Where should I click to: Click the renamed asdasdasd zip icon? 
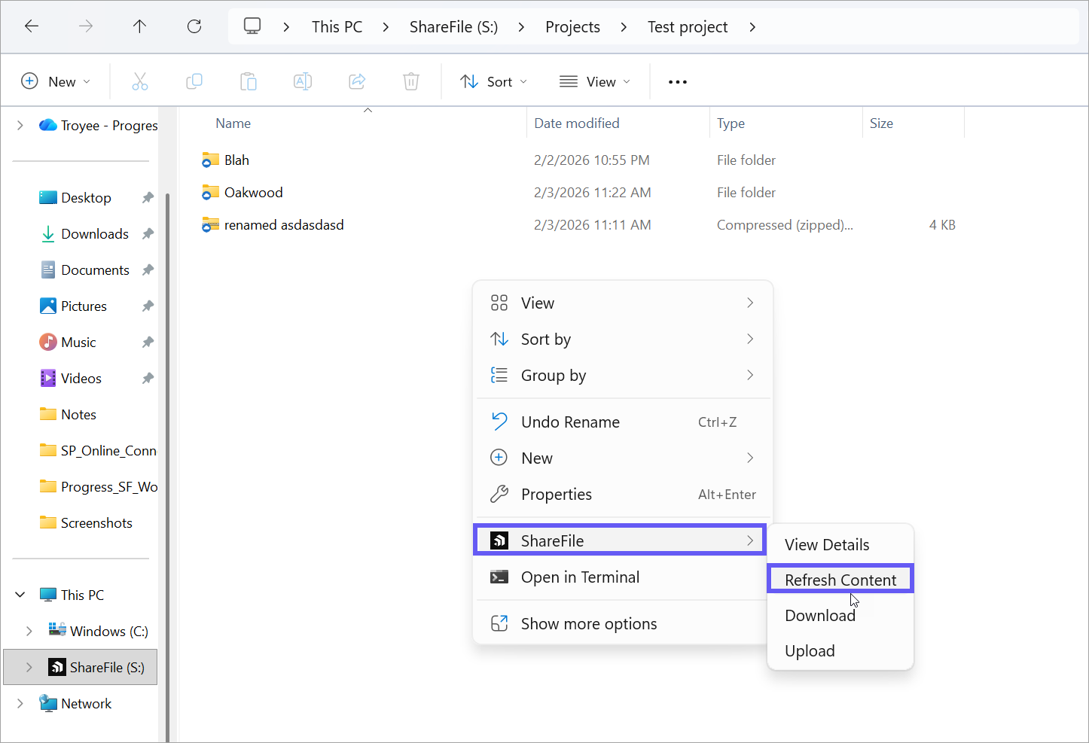tap(210, 225)
